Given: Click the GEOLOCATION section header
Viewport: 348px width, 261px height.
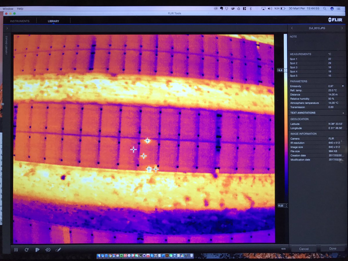Looking at the screenshot, I should click(299, 119).
